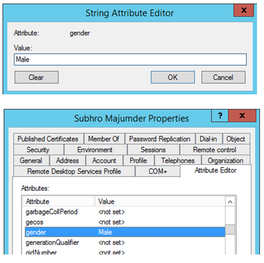
Task: Click the Value text field containing Male
Action: click(130, 60)
